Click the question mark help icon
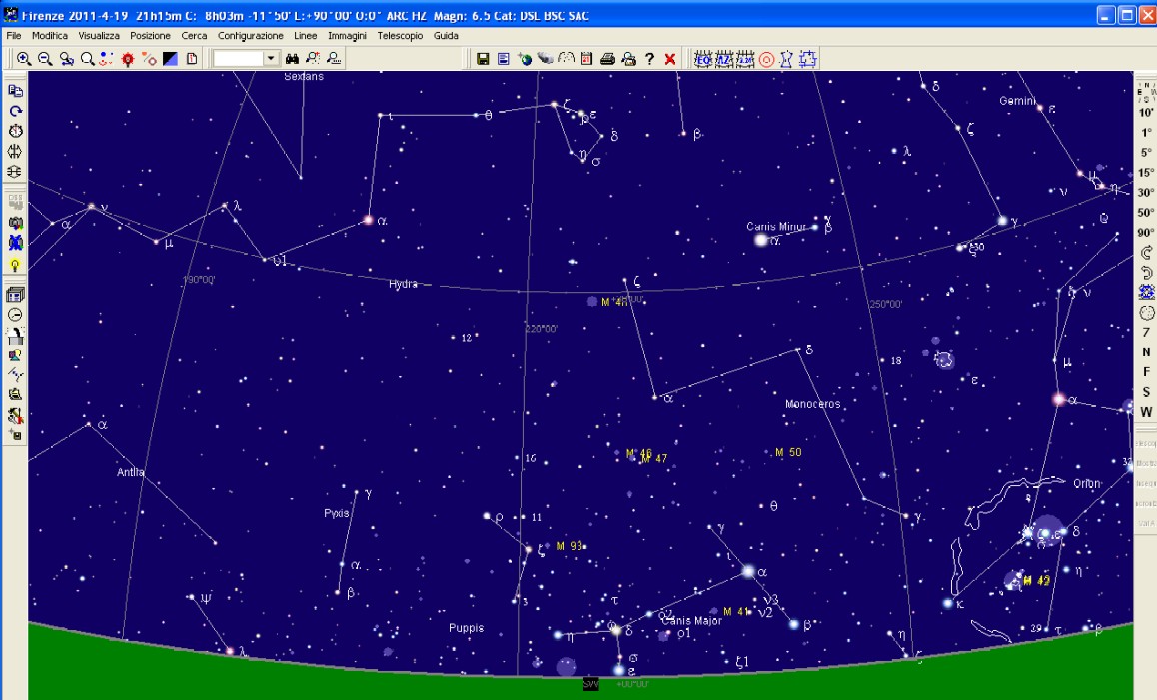This screenshot has width=1157, height=700. (x=649, y=58)
